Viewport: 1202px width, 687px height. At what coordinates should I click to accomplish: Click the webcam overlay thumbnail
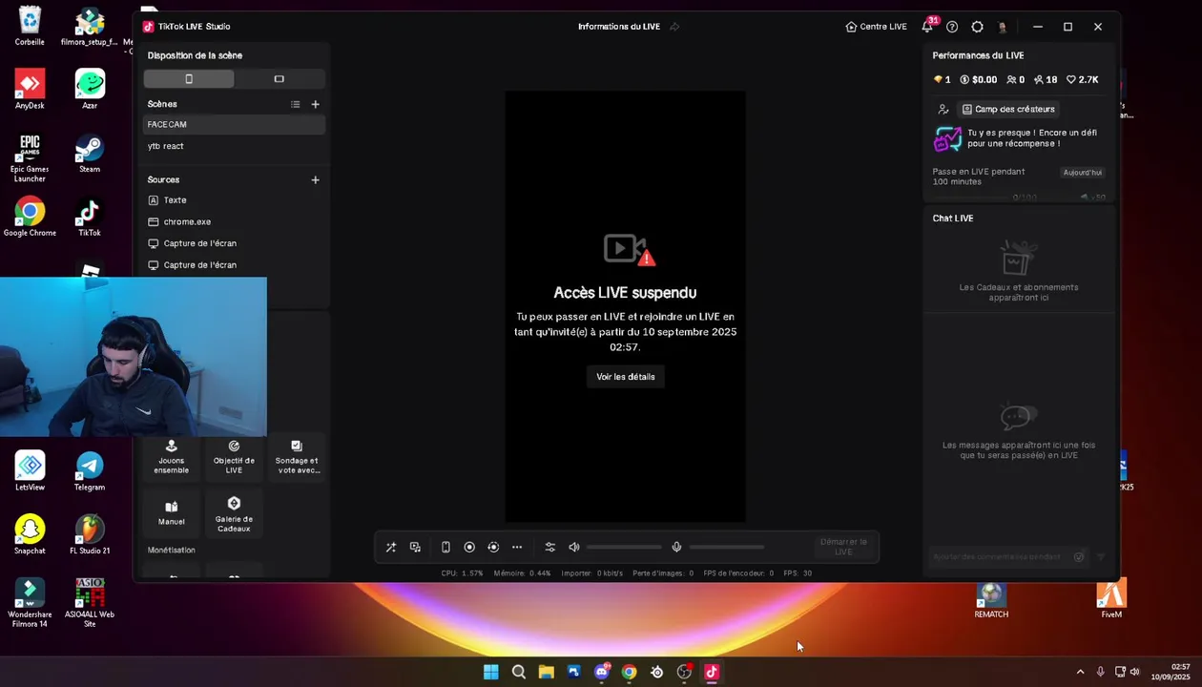[x=134, y=357]
